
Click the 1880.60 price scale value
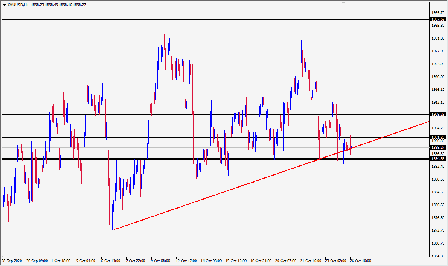[x=438, y=205]
